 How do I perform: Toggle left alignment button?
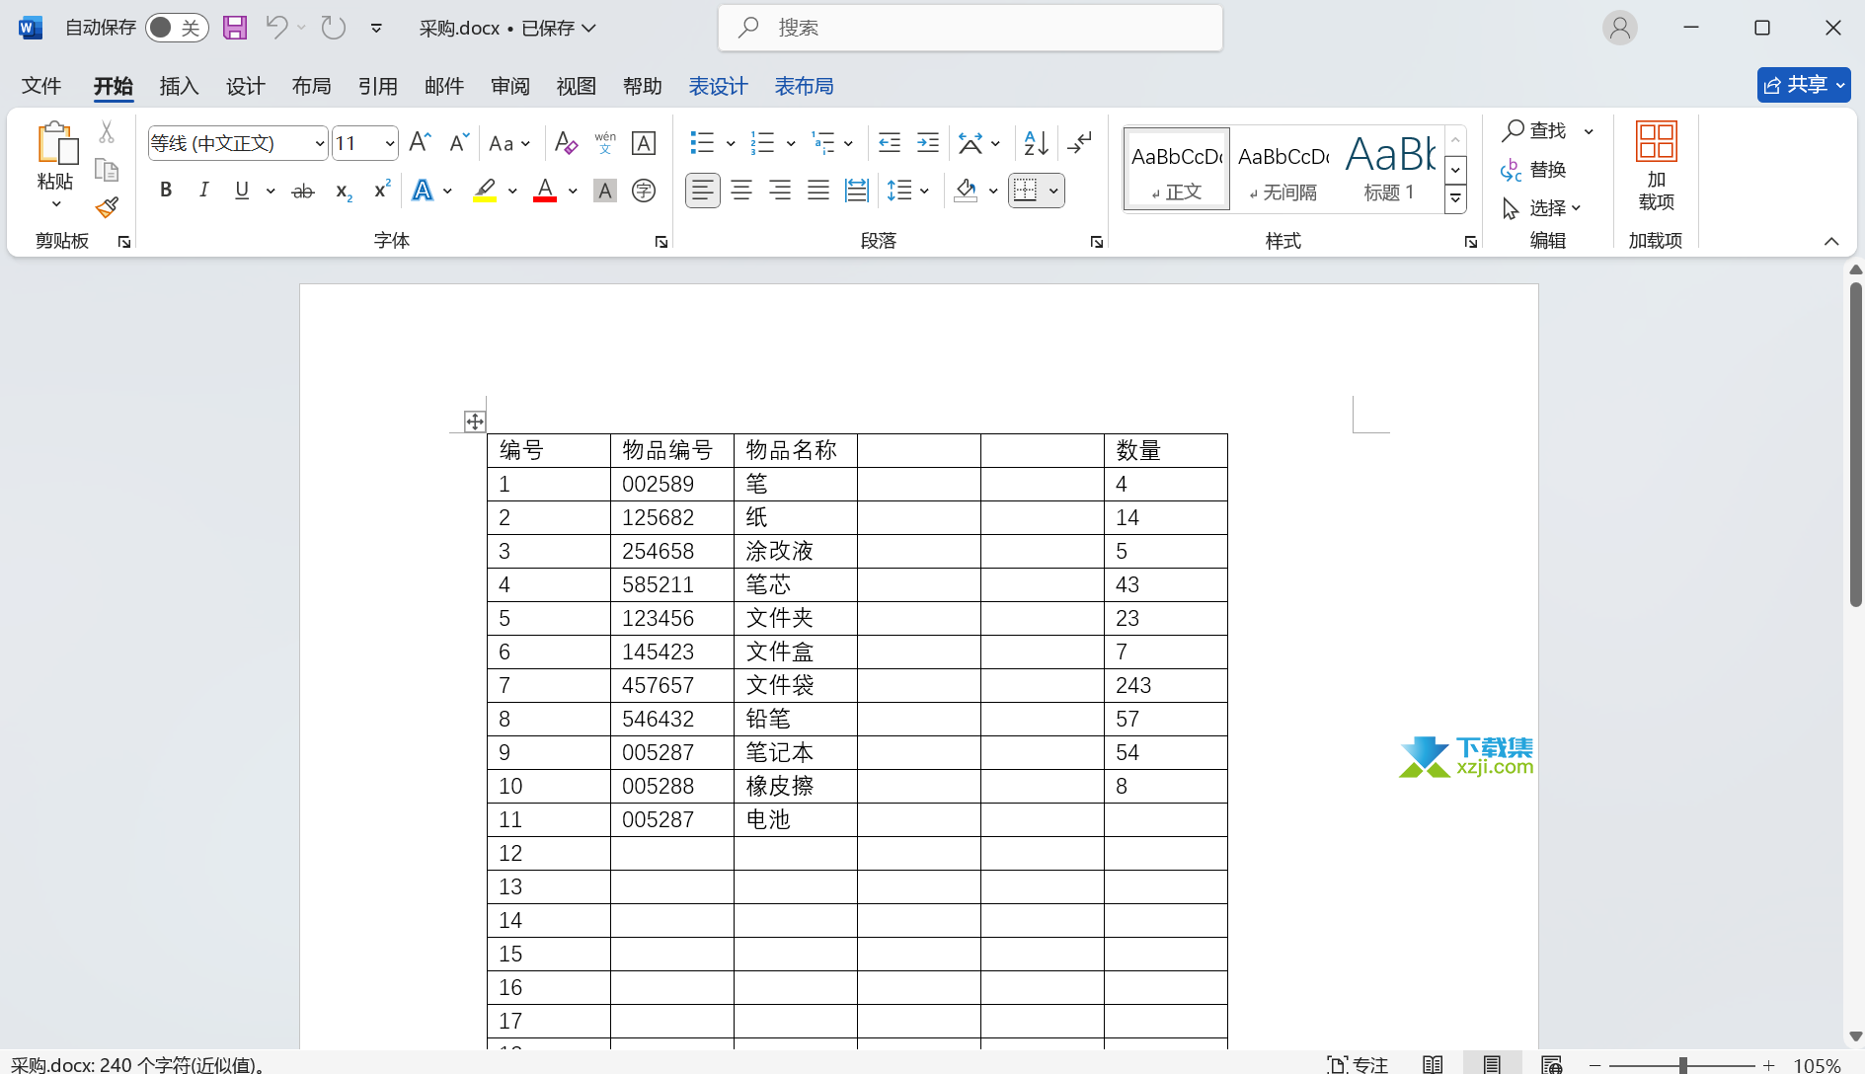tap(703, 191)
